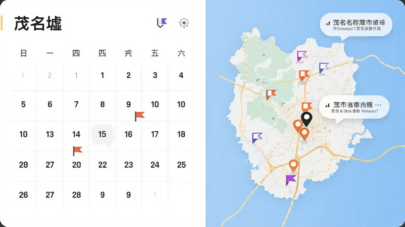Viewport: 405px width, 227px height.
Task: Click date 26 in the calendar
Action: (23, 195)
